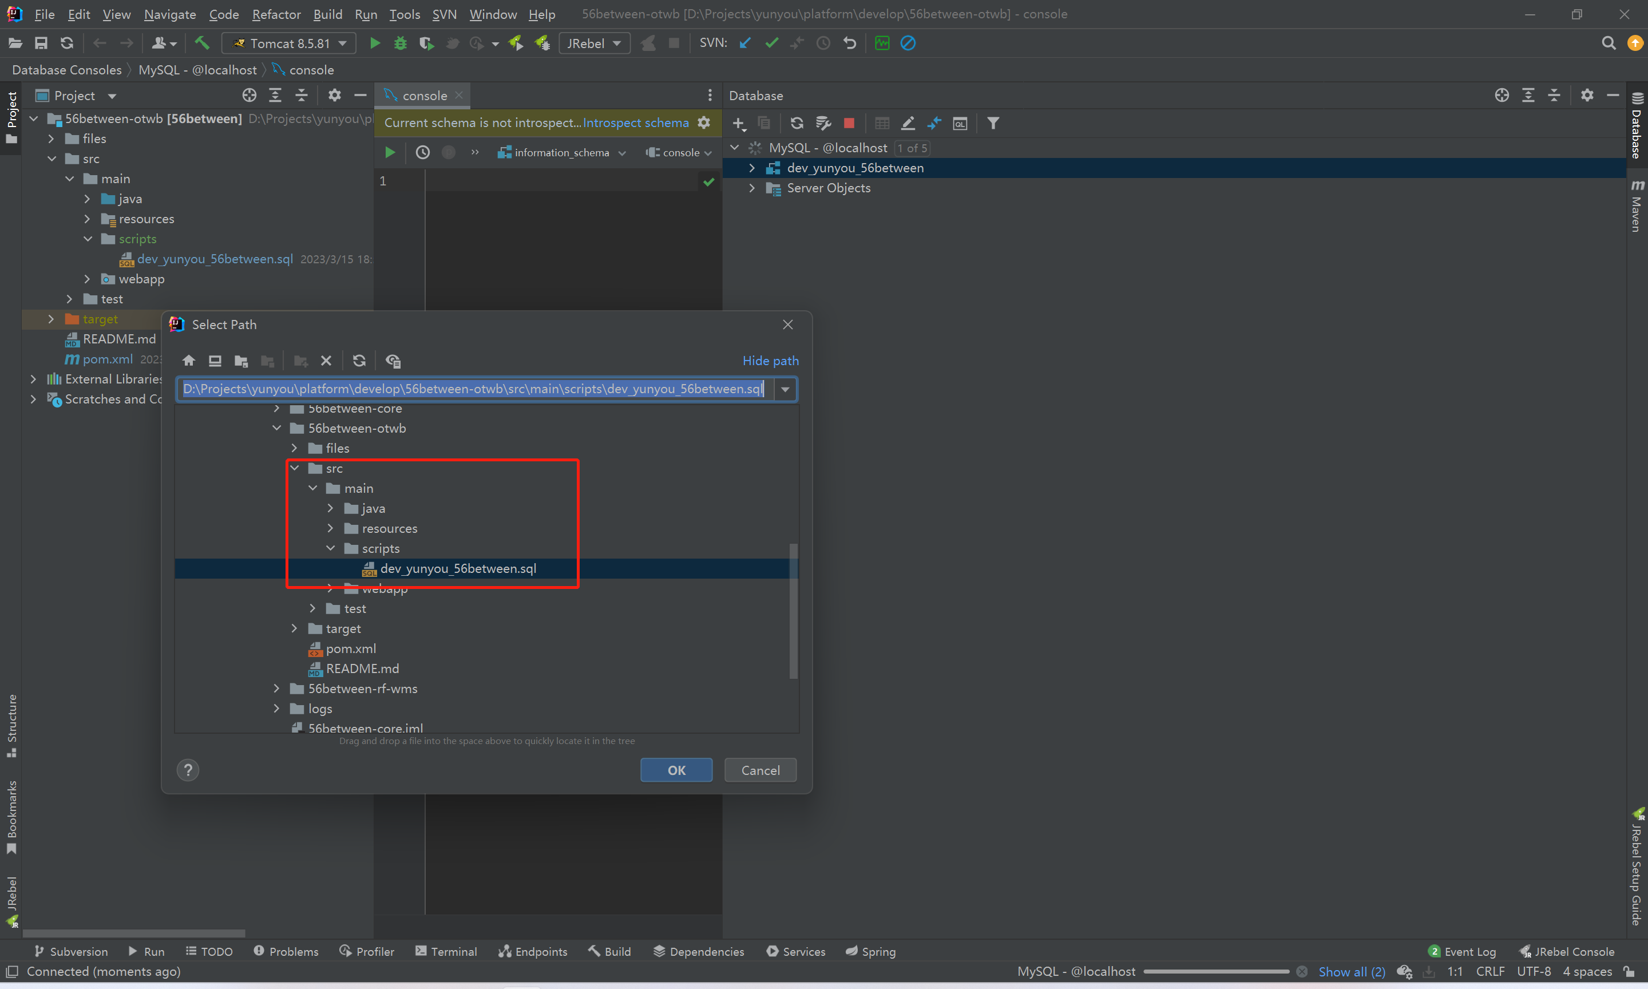Open Project panel settings gear
Screen dimensions: 1648x989
click(x=334, y=96)
